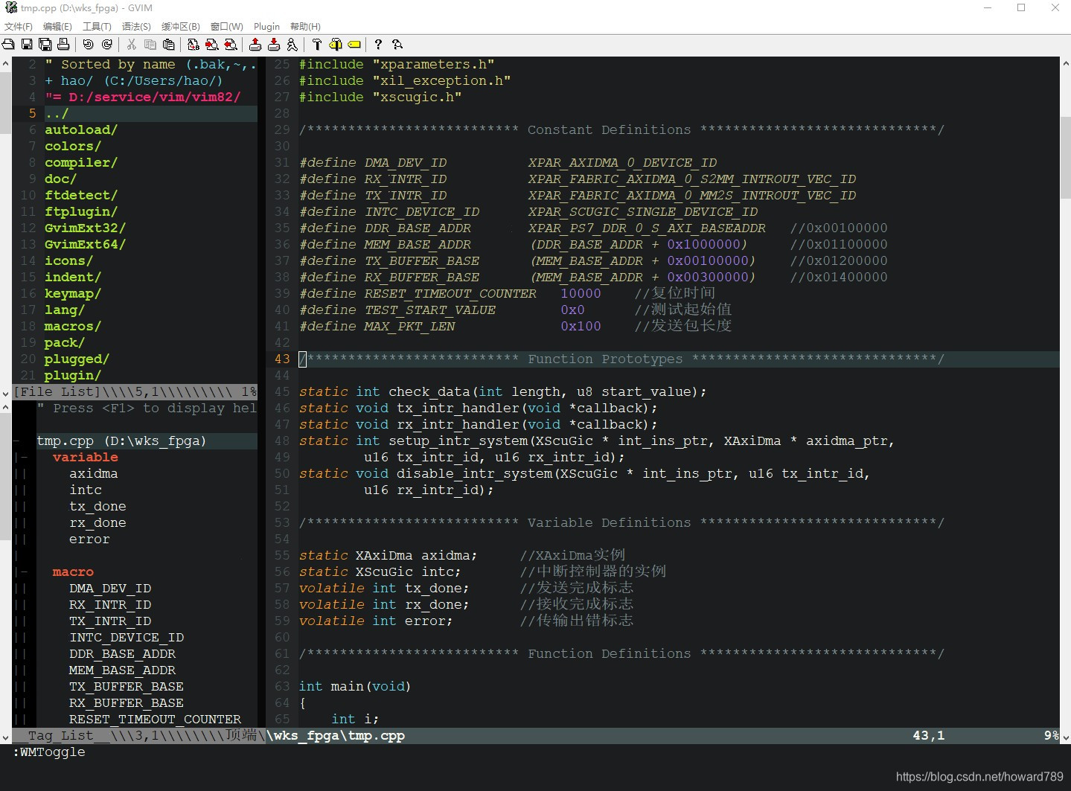Click the Open file toolbar icon
Viewport: 1071px width, 791px height.
pos(8,45)
